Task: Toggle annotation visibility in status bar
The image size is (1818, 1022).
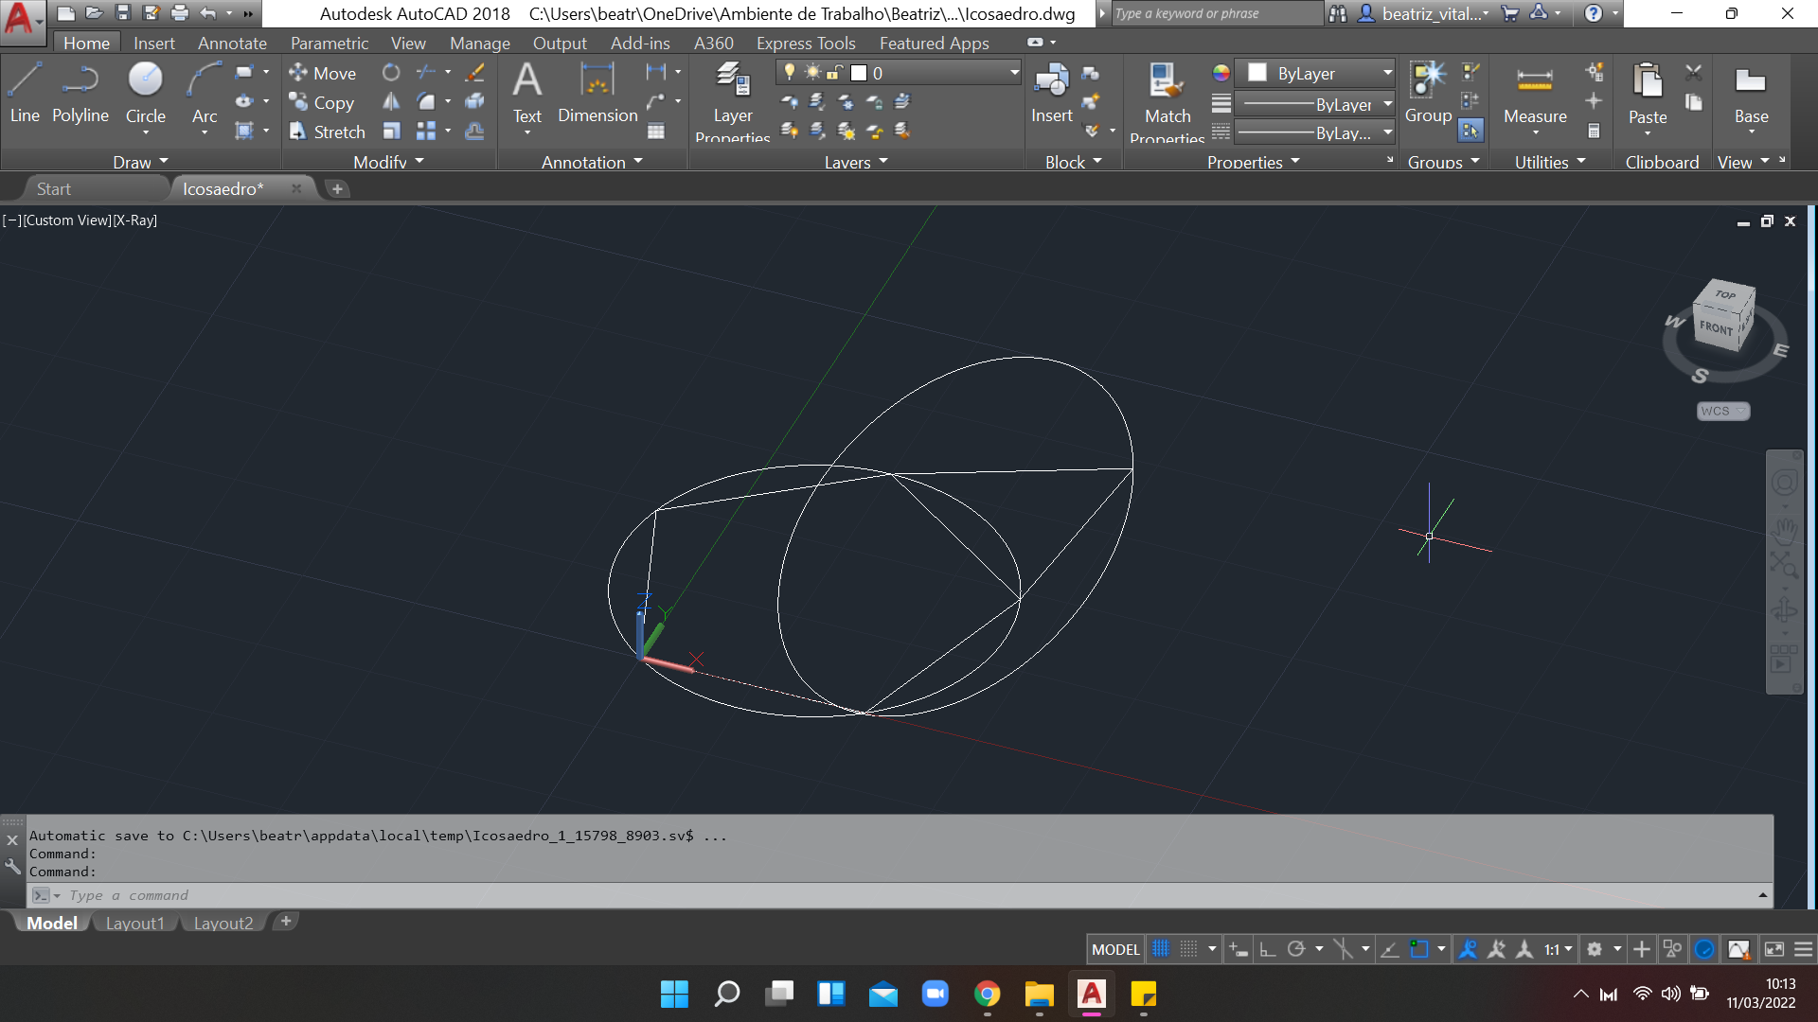Action: pyautogui.click(x=1468, y=949)
